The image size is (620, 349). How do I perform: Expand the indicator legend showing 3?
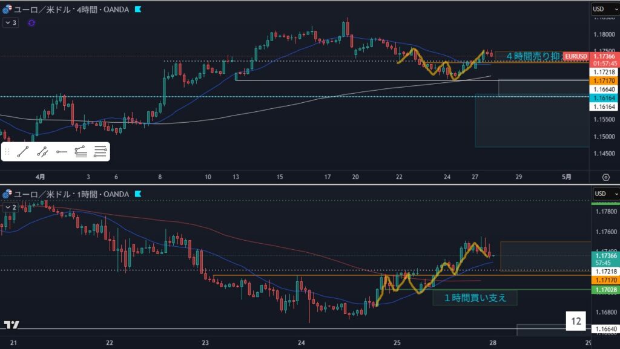[10, 22]
